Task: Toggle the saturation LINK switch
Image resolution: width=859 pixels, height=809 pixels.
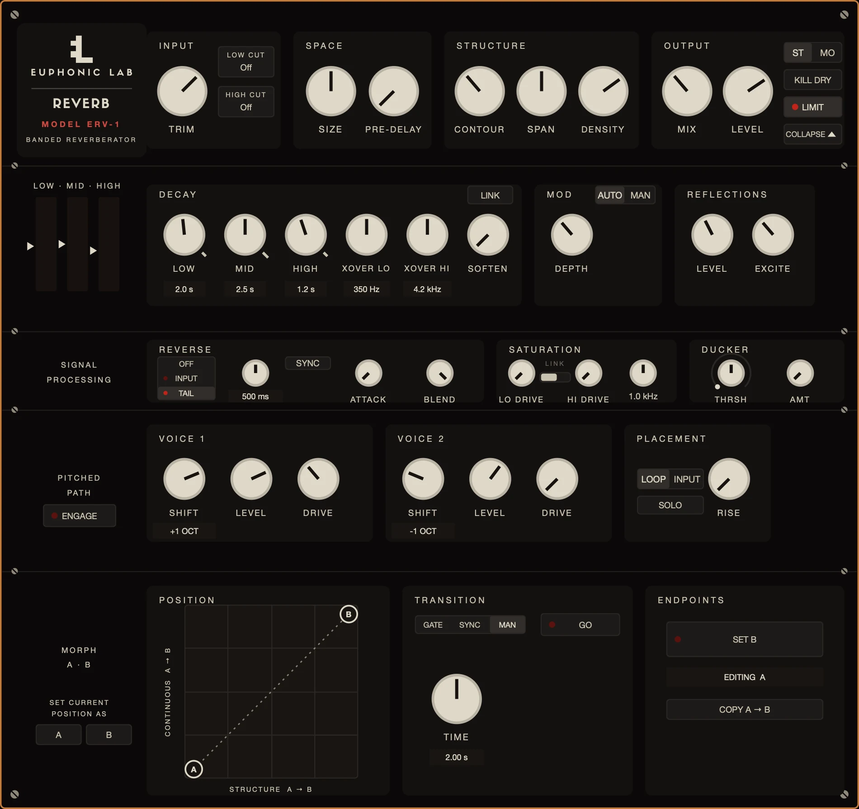Action: 555,377
